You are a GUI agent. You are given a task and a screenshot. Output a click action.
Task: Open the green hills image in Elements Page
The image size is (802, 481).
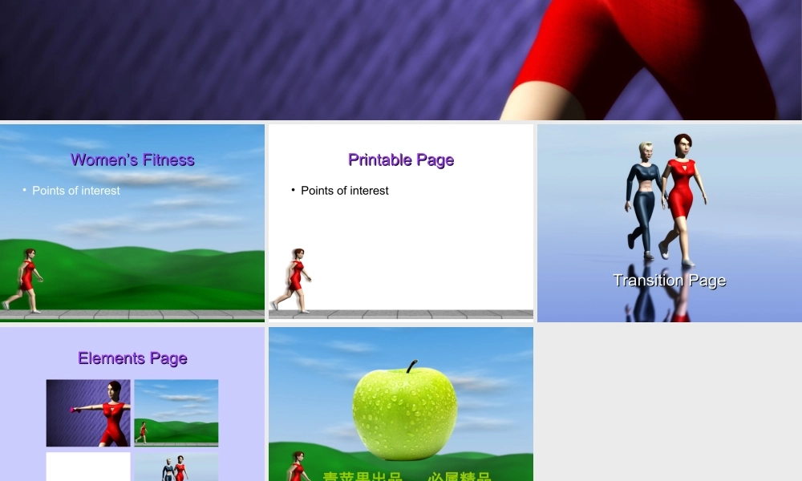176,413
